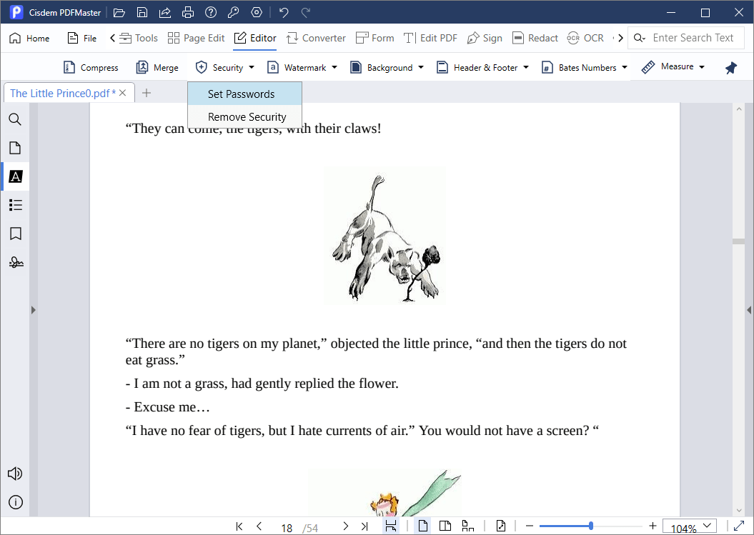The height and width of the screenshot is (535, 754).
Task: Expand left panel with arrow handle
Action: click(x=33, y=310)
